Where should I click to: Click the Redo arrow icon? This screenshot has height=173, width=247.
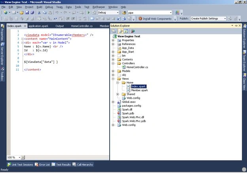click(65, 13)
